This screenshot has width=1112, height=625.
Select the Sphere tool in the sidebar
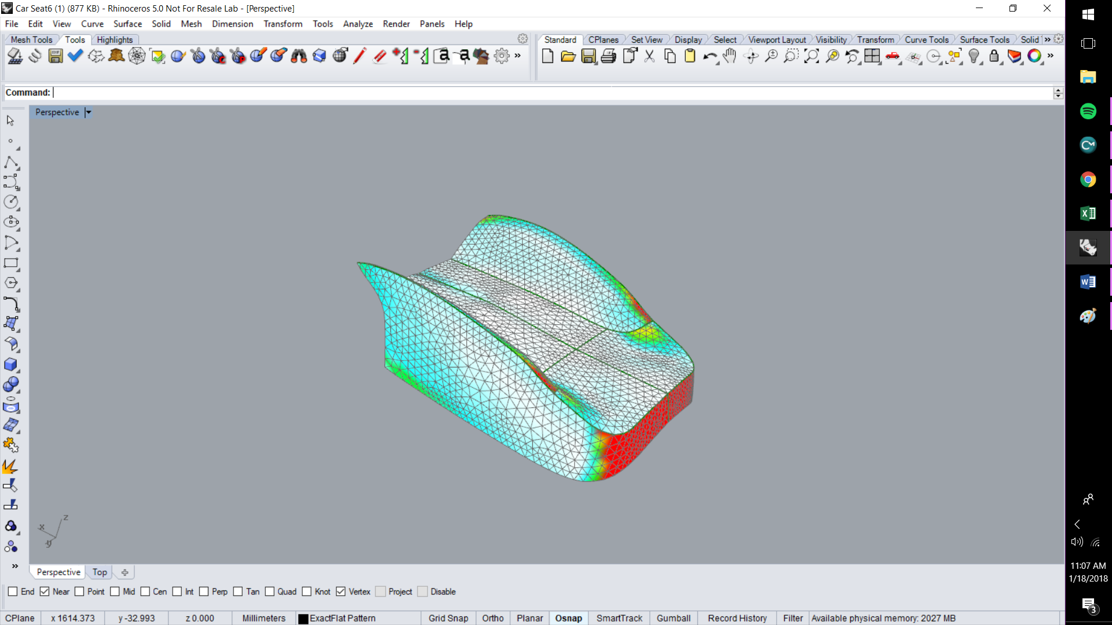[x=10, y=384]
